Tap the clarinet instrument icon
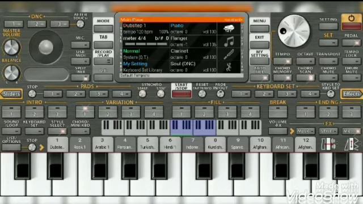Viewport: 363px width, 204px height. 229,54
